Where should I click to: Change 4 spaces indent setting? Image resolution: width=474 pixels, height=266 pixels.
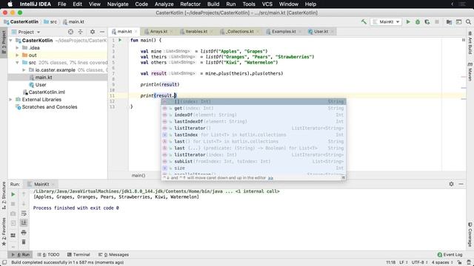(442, 262)
